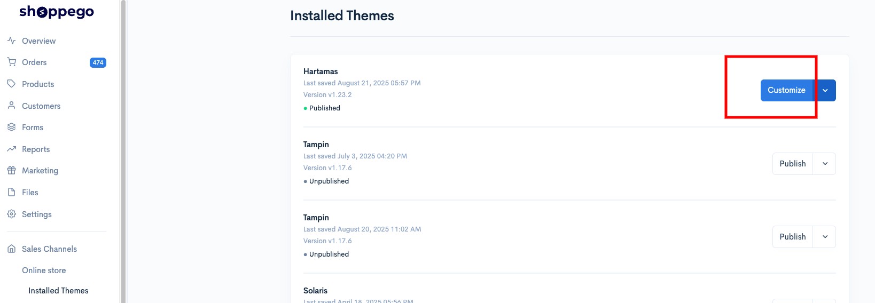The height and width of the screenshot is (303, 875).
Task: Click the Solaris theme name
Action: pyautogui.click(x=315, y=291)
